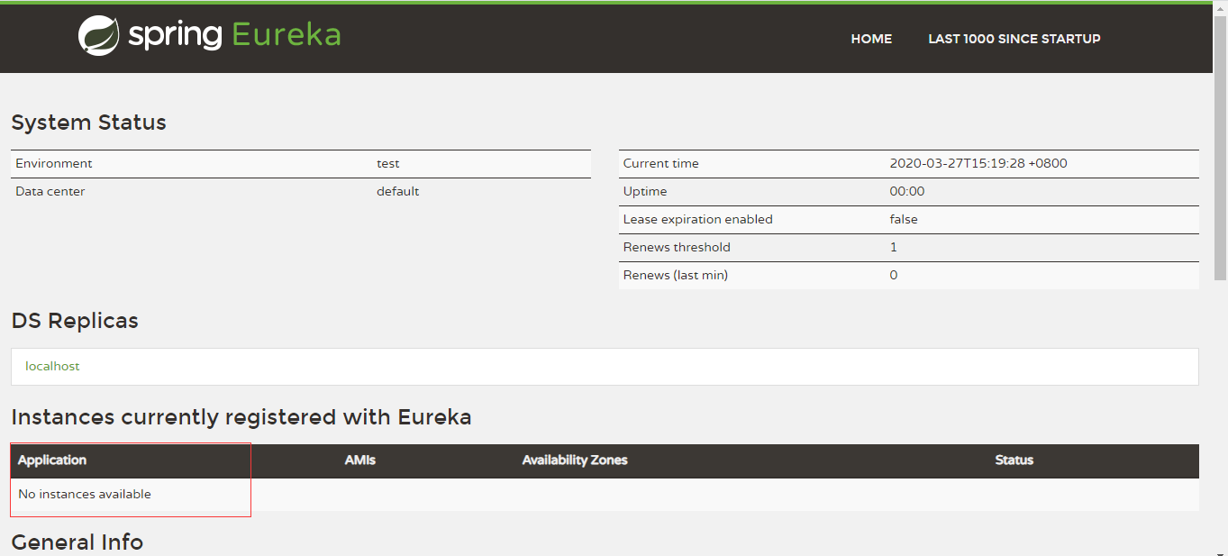1228x556 pixels.
Task: Click the DS Replicas heading
Action: 75,321
